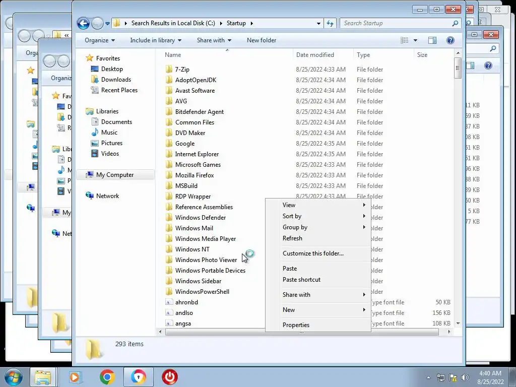Select the 7-Zip folder icon
Screen dimensions: 516x387
click(169, 69)
